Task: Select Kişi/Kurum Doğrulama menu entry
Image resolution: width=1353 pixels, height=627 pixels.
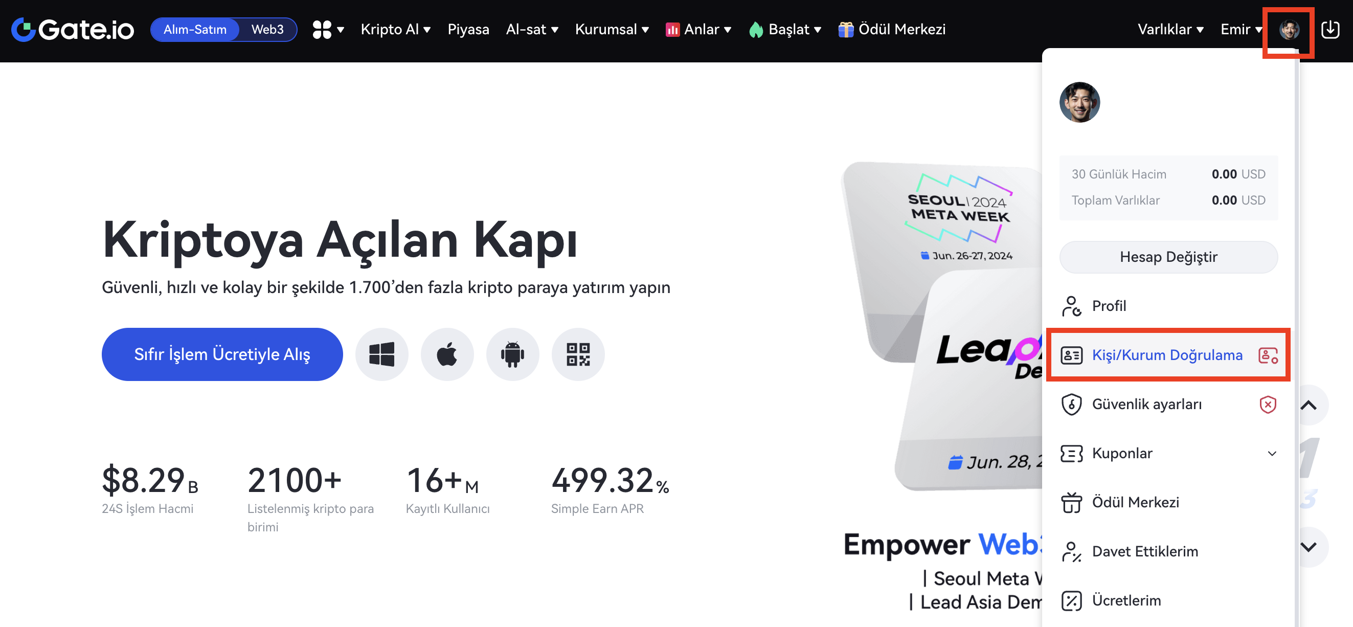Action: pyautogui.click(x=1168, y=355)
